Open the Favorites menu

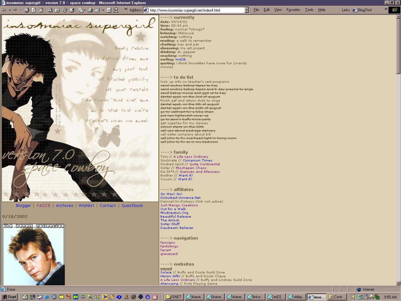[x=293, y=10]
